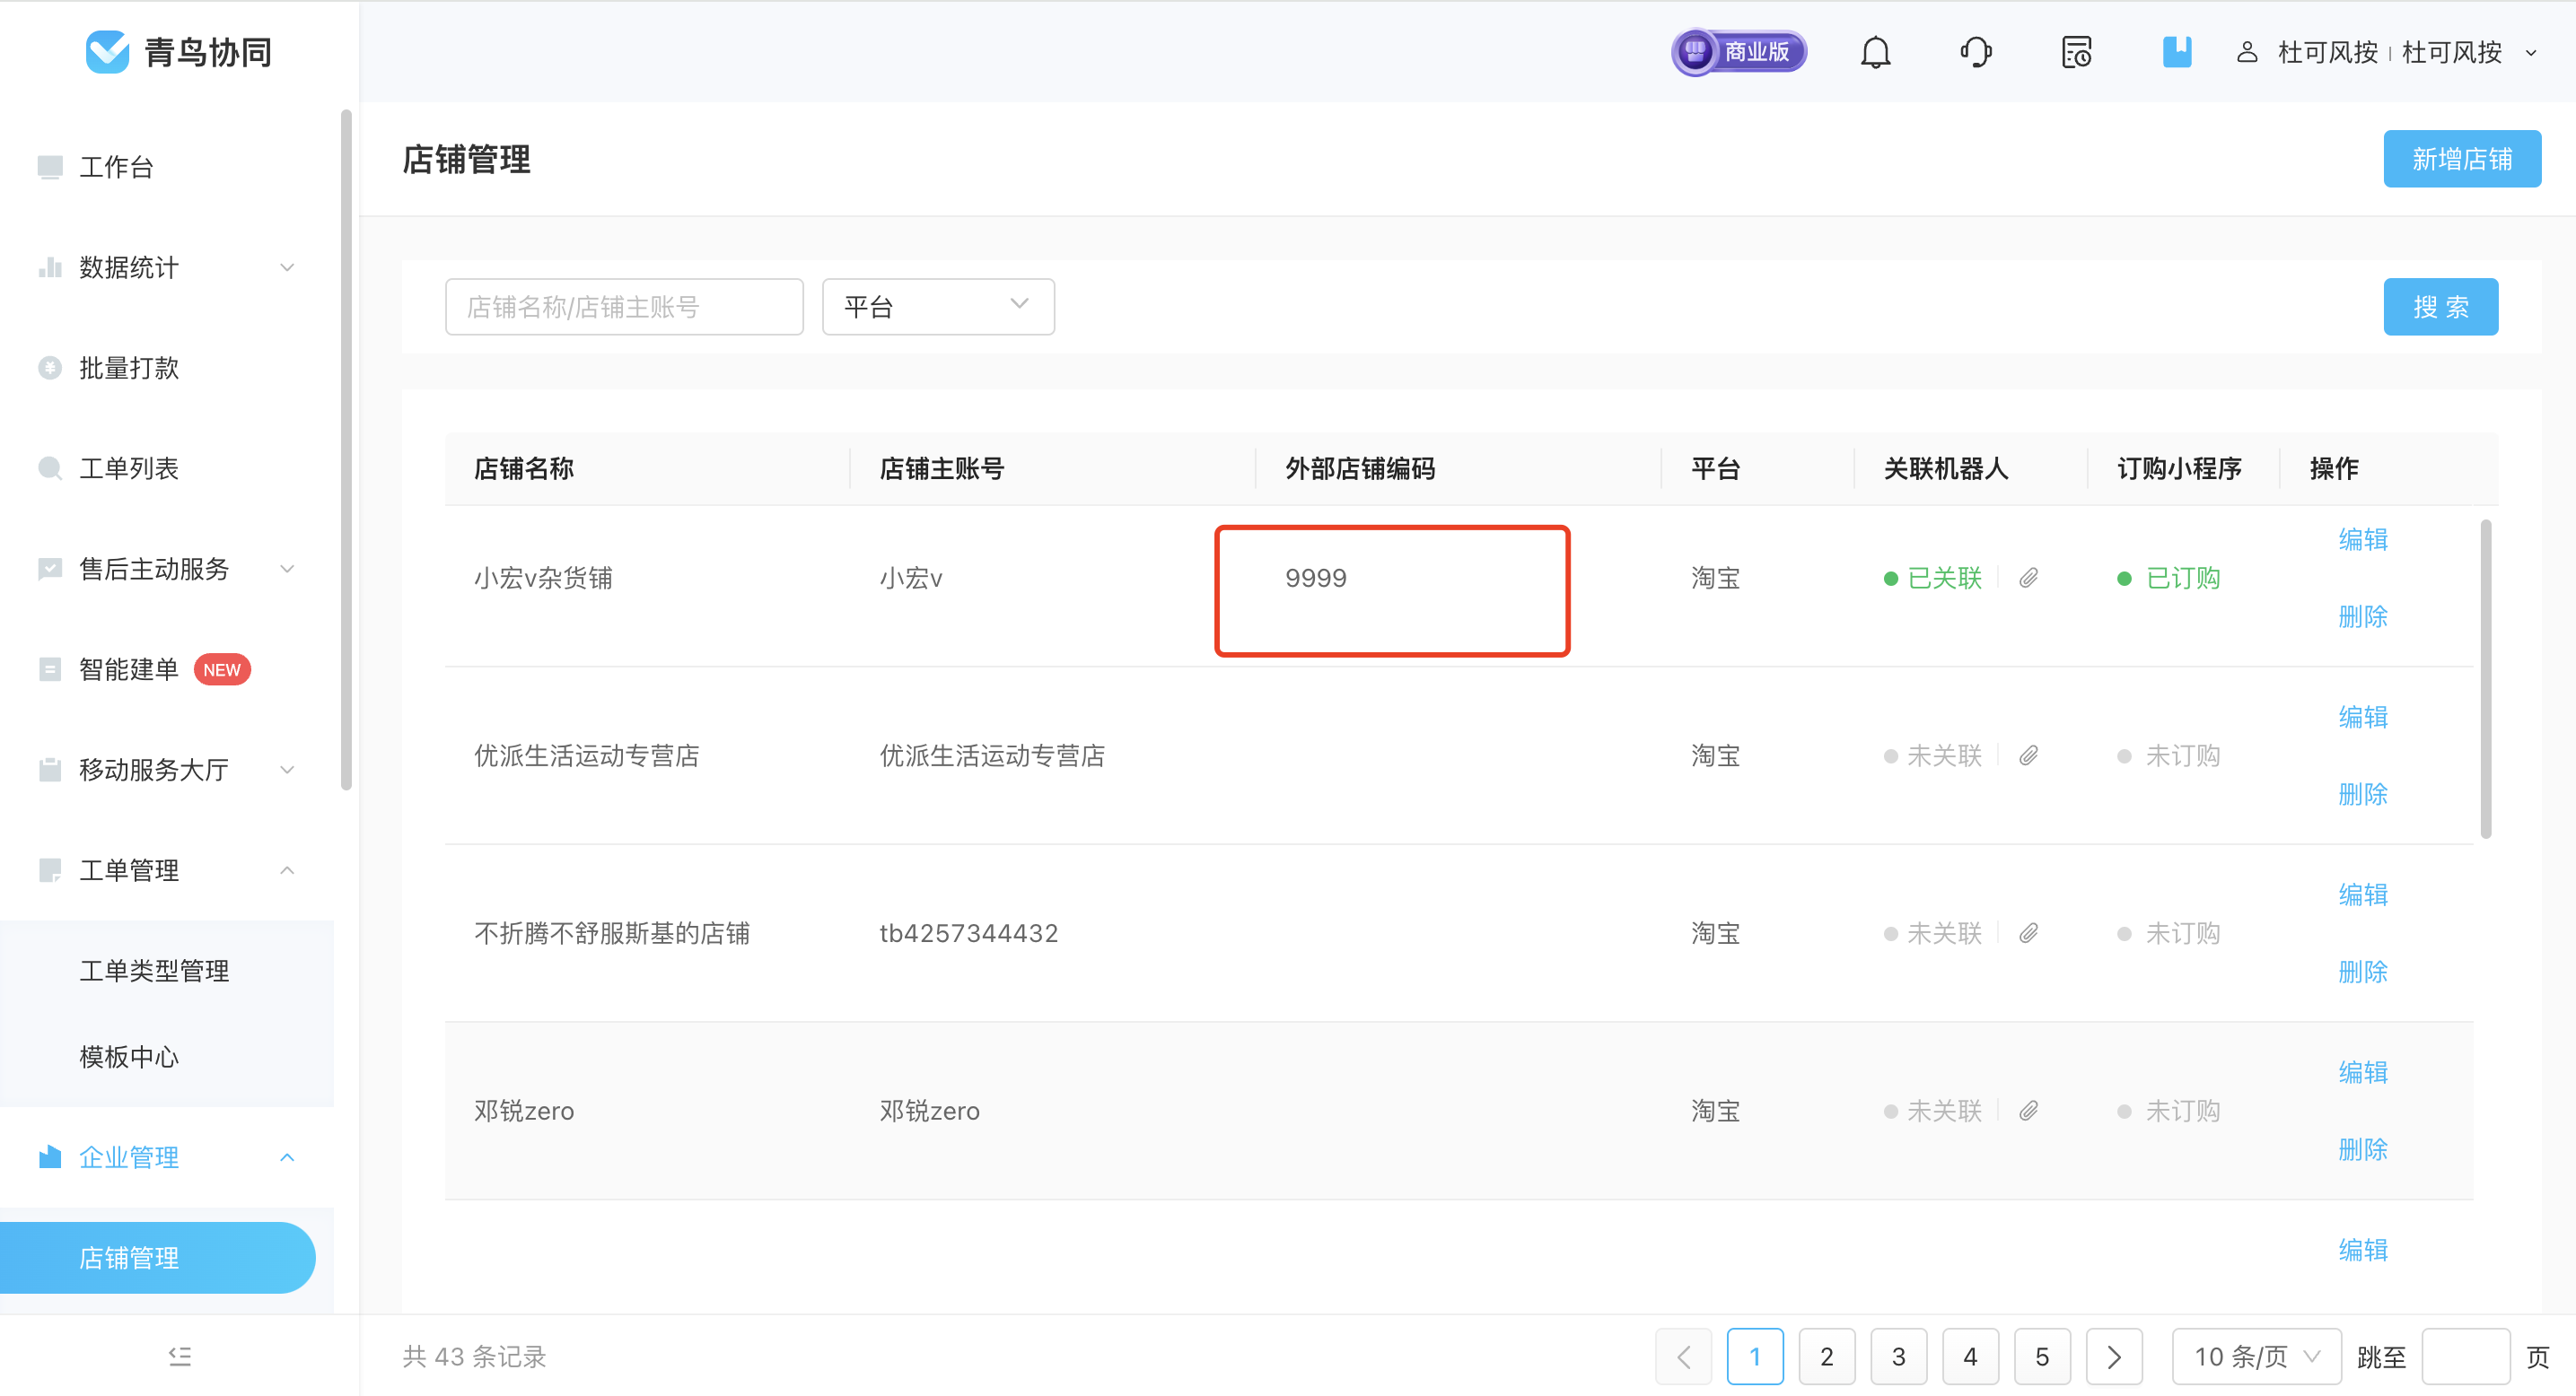This screenshot has height=1396, width=2576.
Task: Click 编辑 for 优派生活运动专营店
Action: 2363,718
